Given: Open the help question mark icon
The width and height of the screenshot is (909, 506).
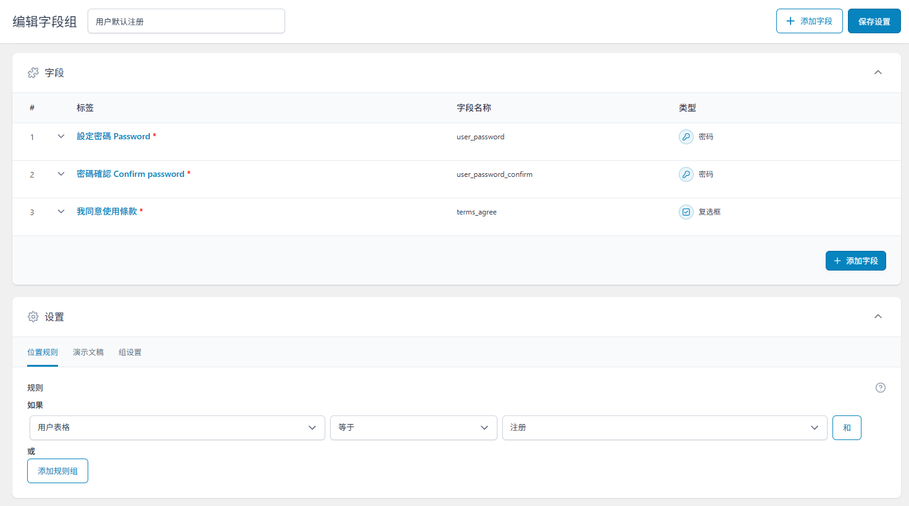Looking at the screenshot, I should point(880,388).
